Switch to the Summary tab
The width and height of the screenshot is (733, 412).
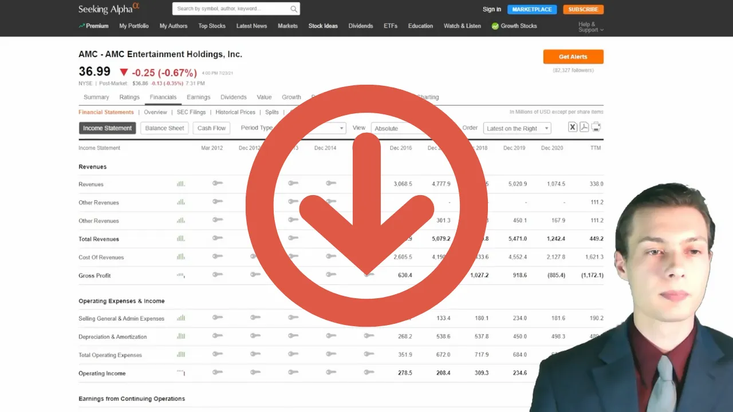point(96,97)
